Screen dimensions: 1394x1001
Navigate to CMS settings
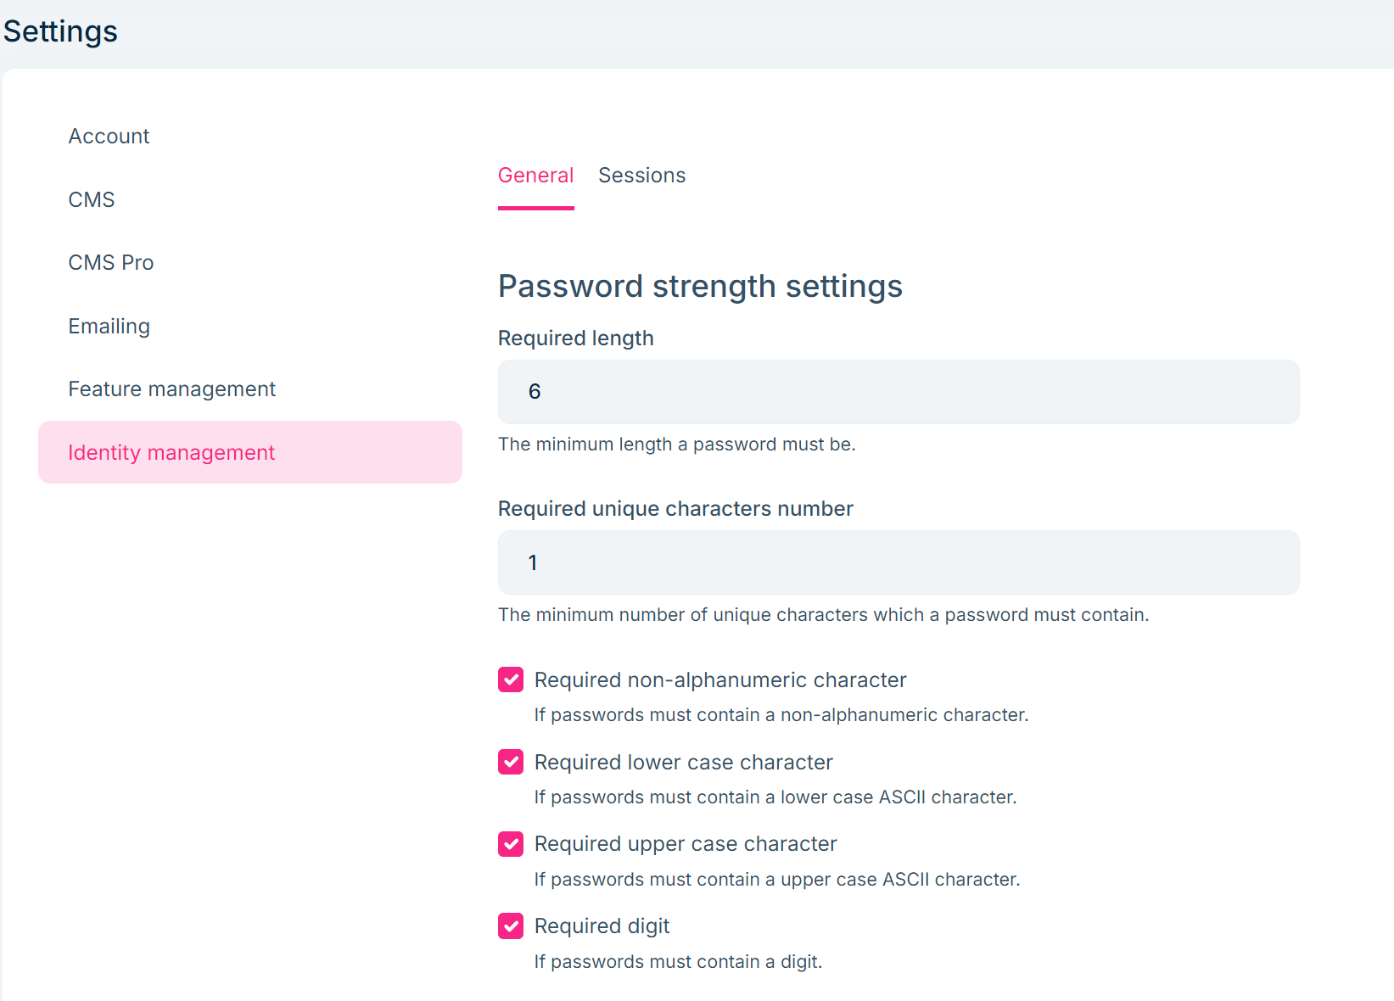click(x=91, y=199)
